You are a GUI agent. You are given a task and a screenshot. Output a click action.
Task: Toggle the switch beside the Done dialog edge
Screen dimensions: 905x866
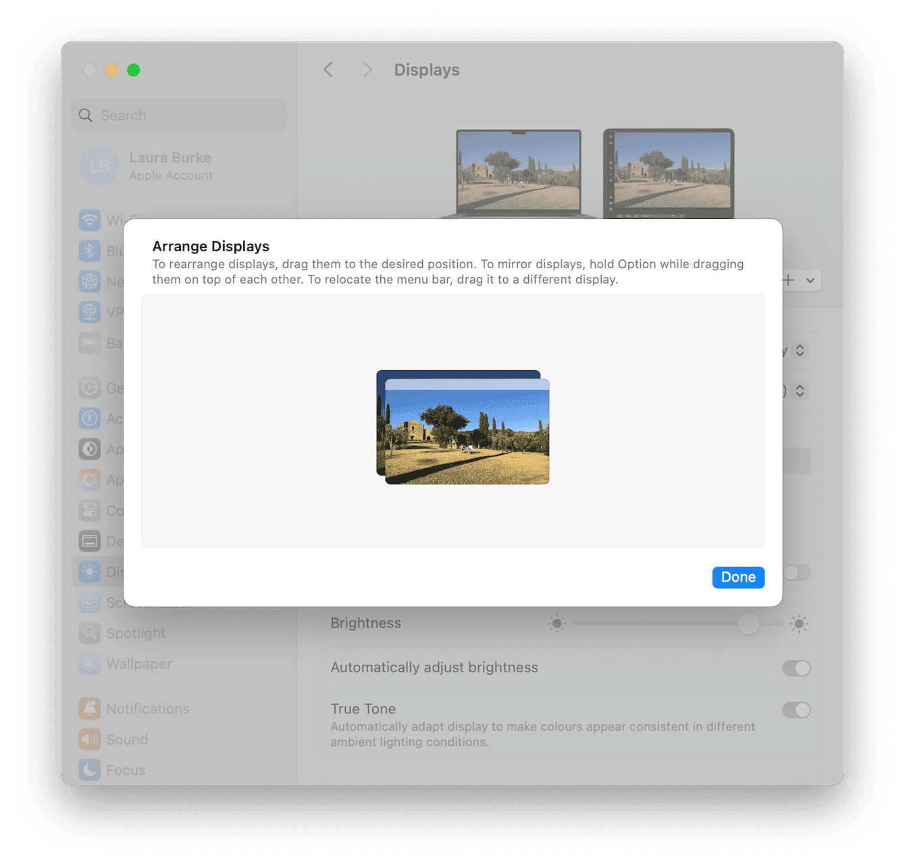coord(796,573)
